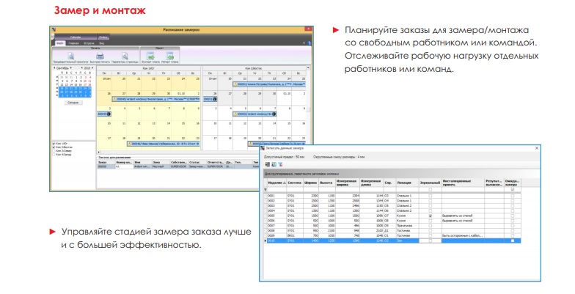Click the save icon in measurement data toolbar
The height and width of the screenshot is (294, 575).
click(268, 165)
